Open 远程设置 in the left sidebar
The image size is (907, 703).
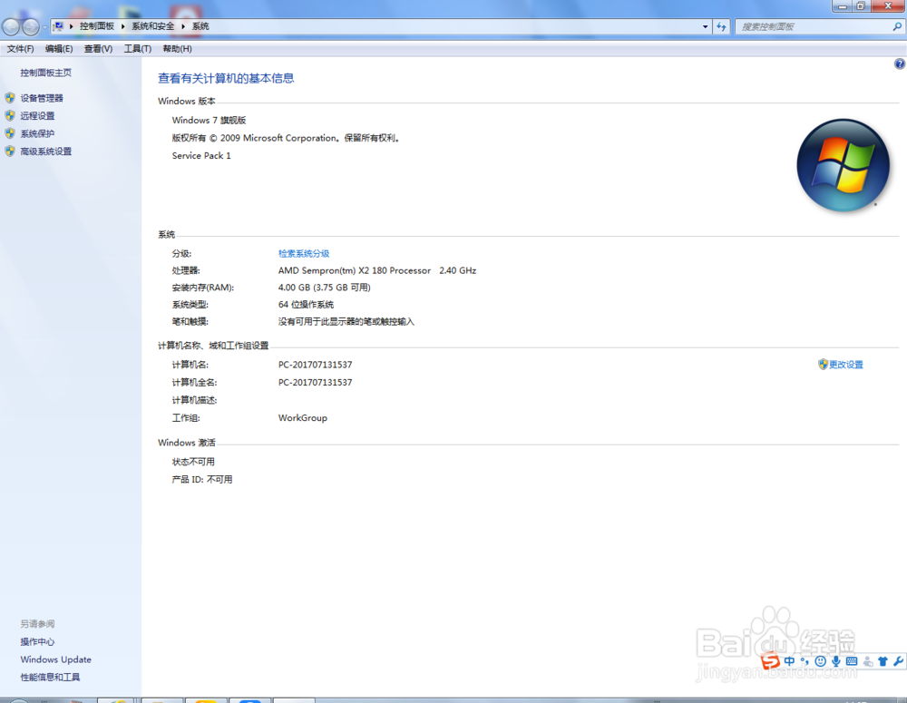pos(37,116)
